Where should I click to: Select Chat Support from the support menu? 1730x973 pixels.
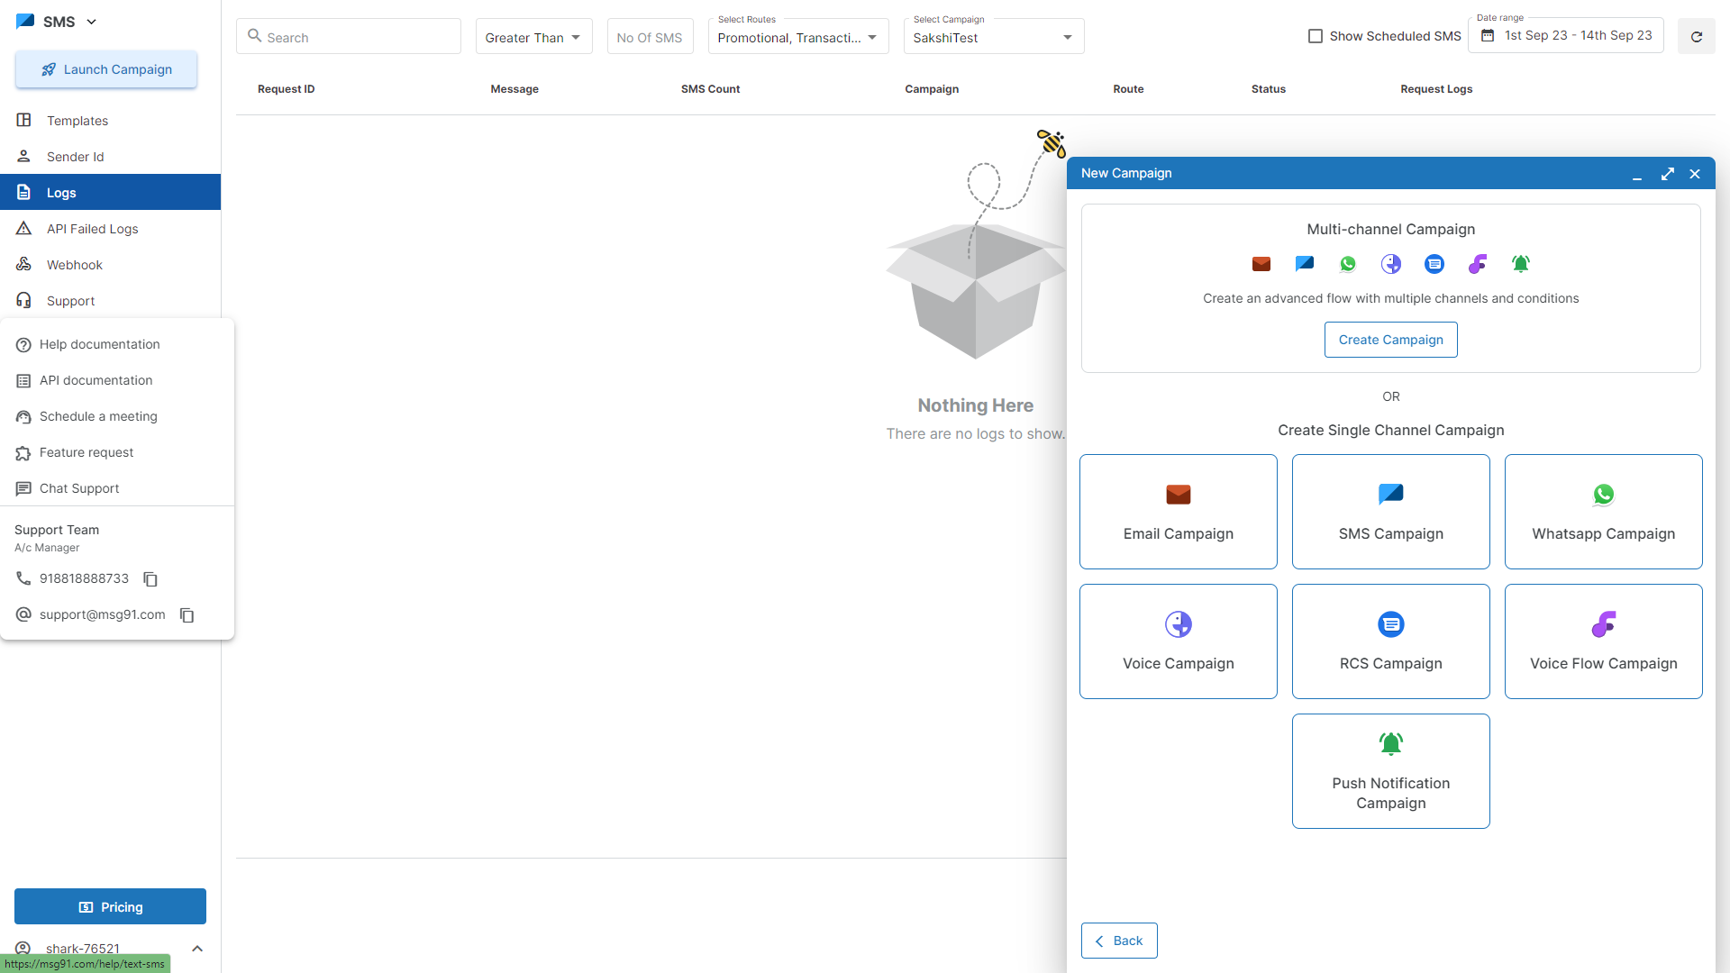[x=79, y=488]
